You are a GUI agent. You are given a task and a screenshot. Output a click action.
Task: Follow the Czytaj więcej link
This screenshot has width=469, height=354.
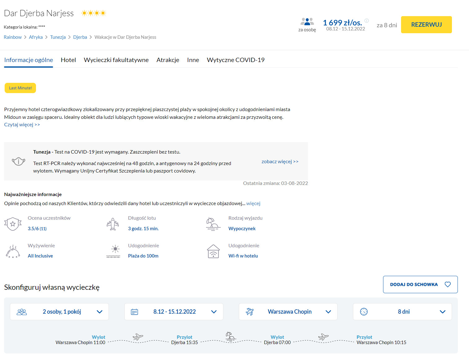(22, 125)
